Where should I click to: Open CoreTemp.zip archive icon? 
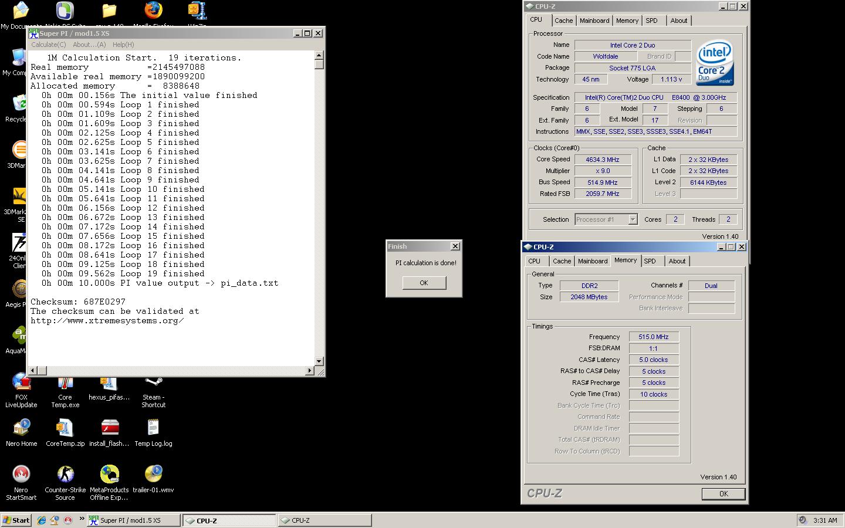[65, 433]
